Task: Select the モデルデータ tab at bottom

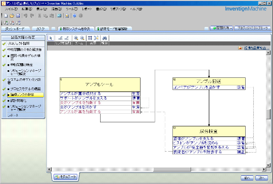Action: point(65,177)
